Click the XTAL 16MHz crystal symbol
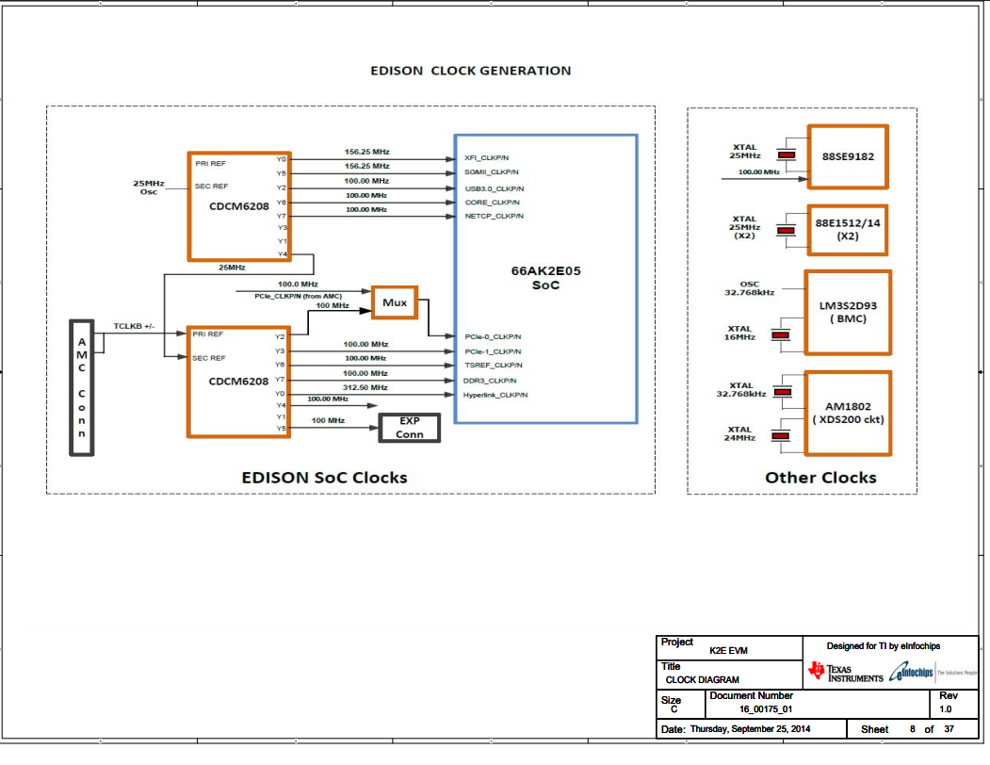This screenshot has height=765, width=990. point(781,334)
